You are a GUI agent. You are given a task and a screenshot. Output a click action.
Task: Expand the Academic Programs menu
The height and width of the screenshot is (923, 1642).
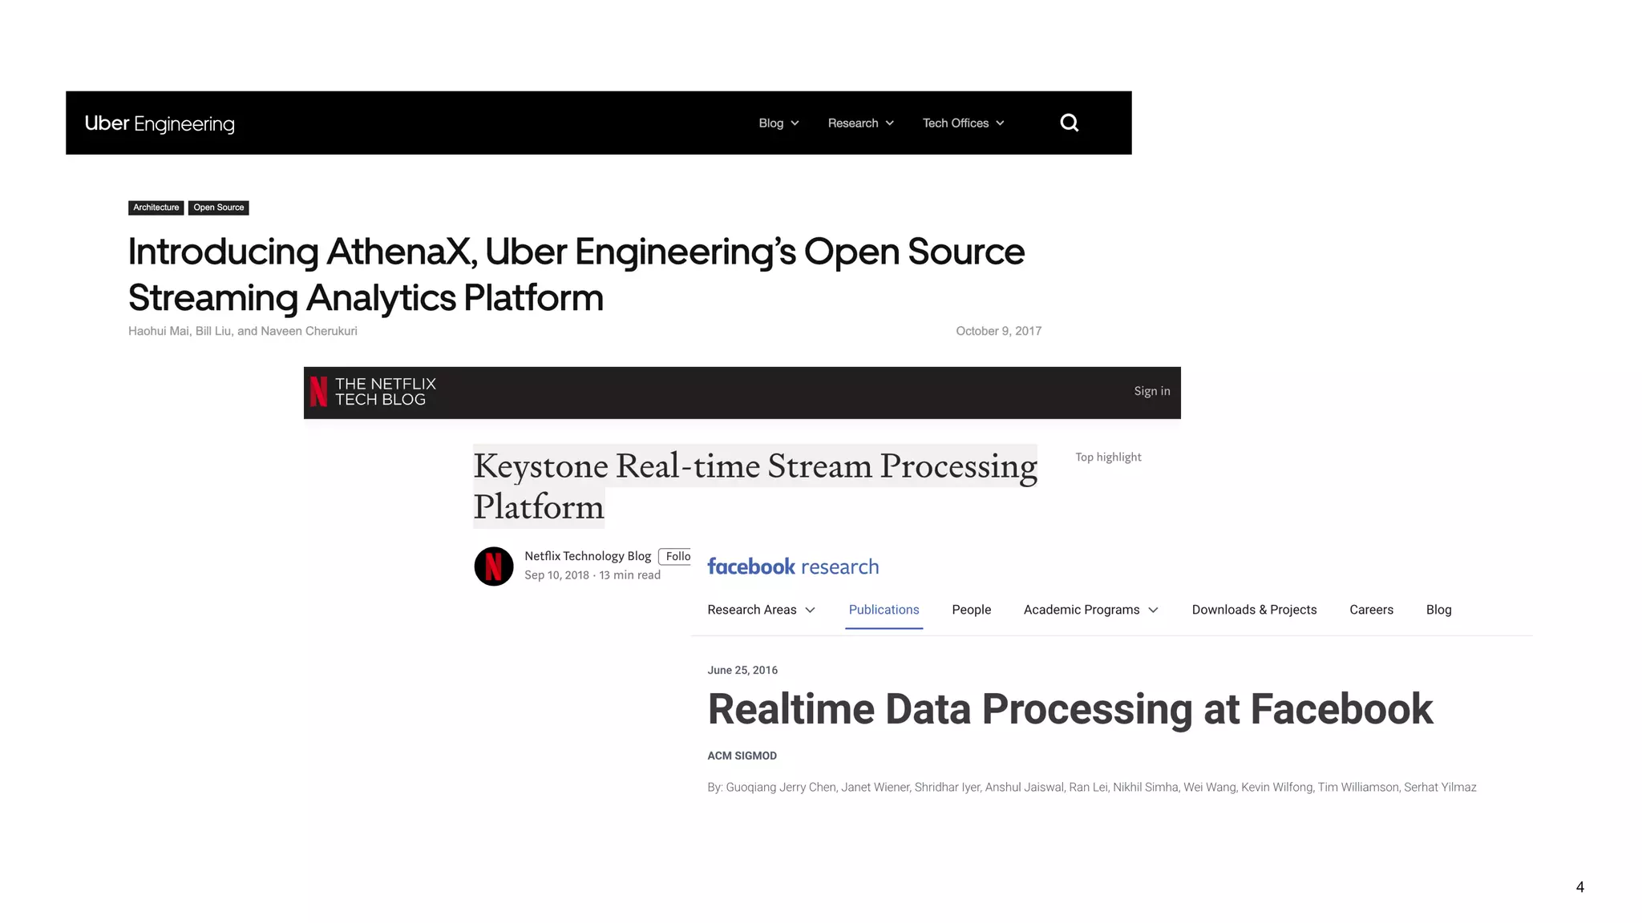1090,610
